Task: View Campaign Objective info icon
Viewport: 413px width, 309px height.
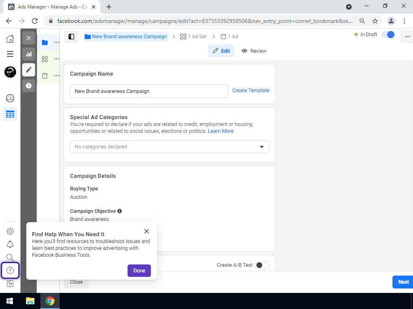Action: tap(119, 211)
